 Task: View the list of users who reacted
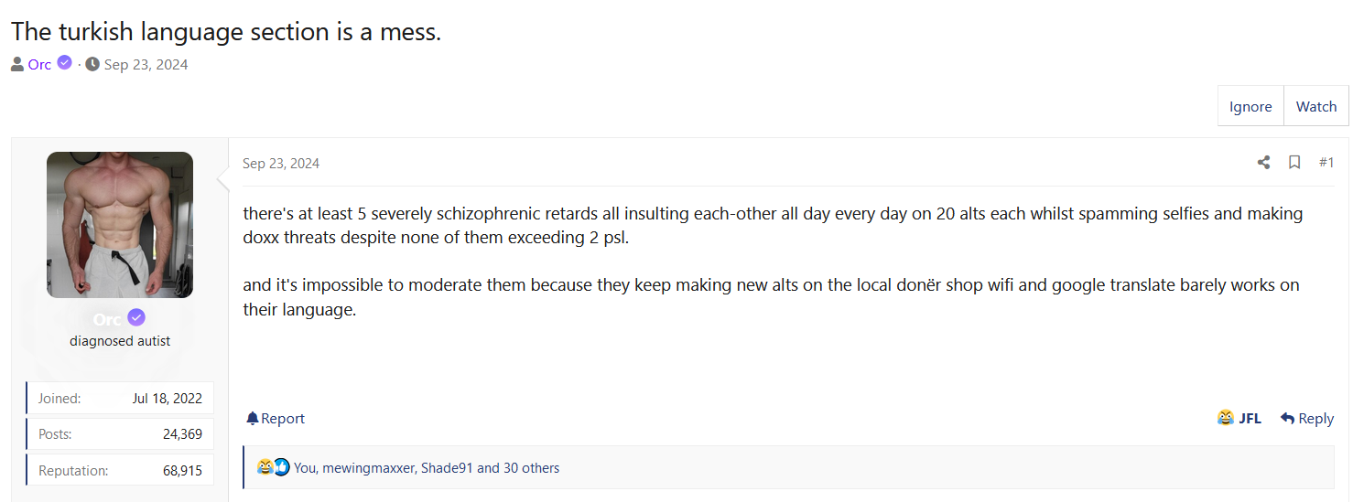pyautogui.click(x=427, y=468)
